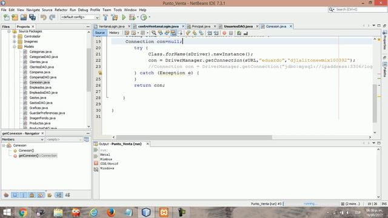Screen dimensions: 388x218
Task: Click the Shift Line Right editor icon
Action: [x=216, y=33]
